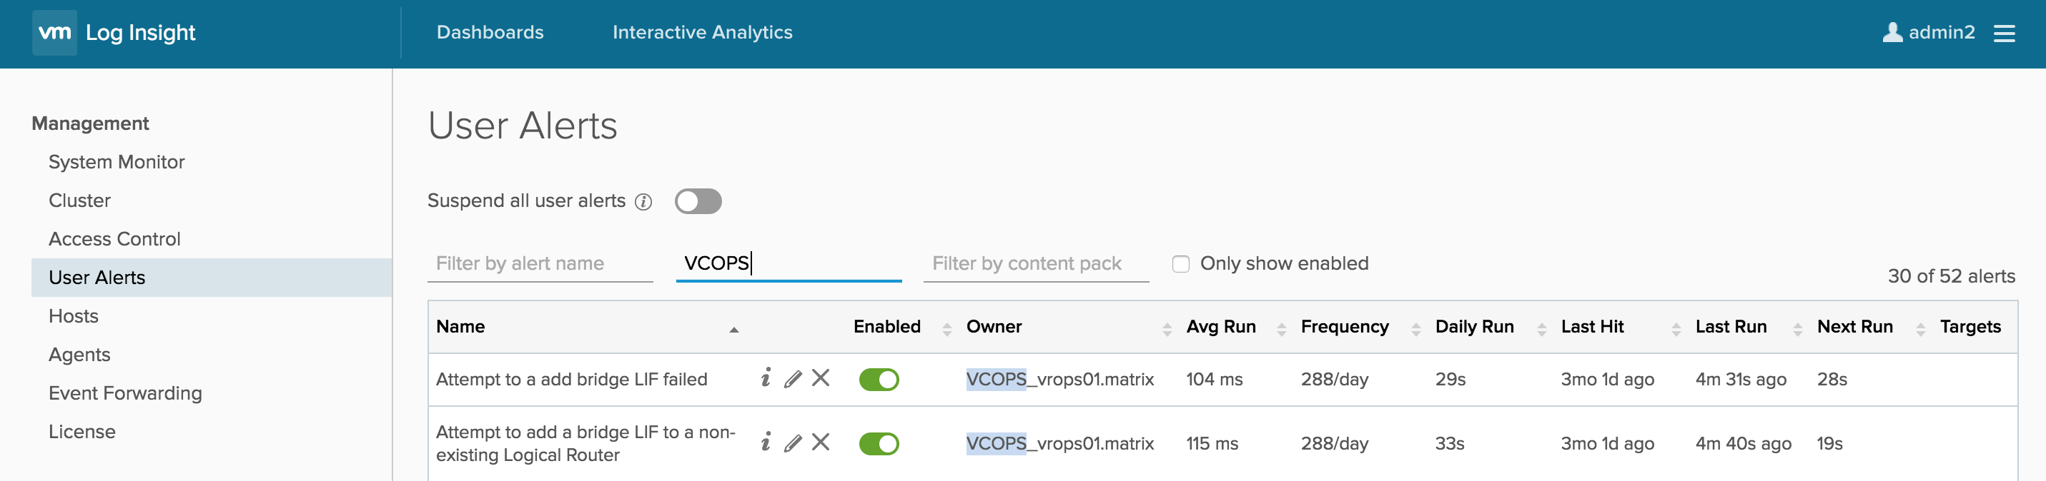Toggle the Suspend all user alerts switch
The image size is (2046, 481).
tap(697, 201)
